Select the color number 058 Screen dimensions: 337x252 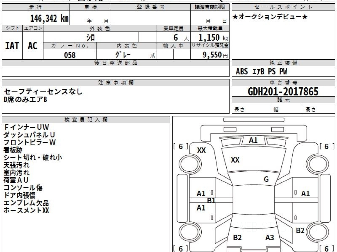pos(70,55)
